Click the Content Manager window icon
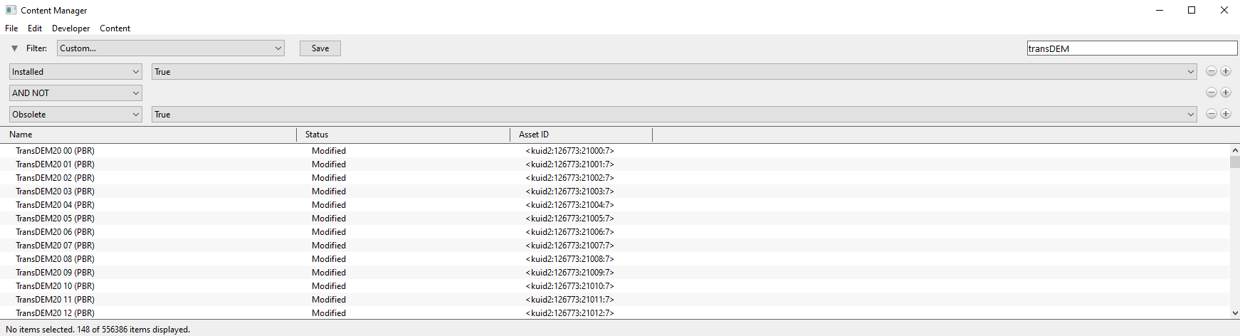Viewport: 1240px width, 336px height. tap(11, 10)
